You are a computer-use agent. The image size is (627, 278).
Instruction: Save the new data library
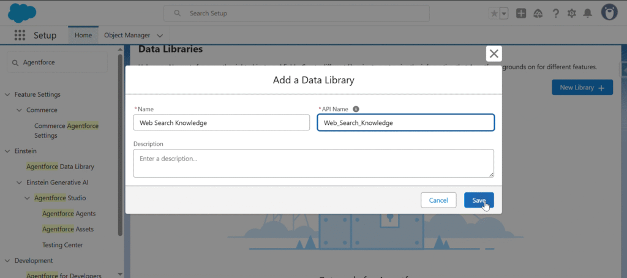(479, 200)
